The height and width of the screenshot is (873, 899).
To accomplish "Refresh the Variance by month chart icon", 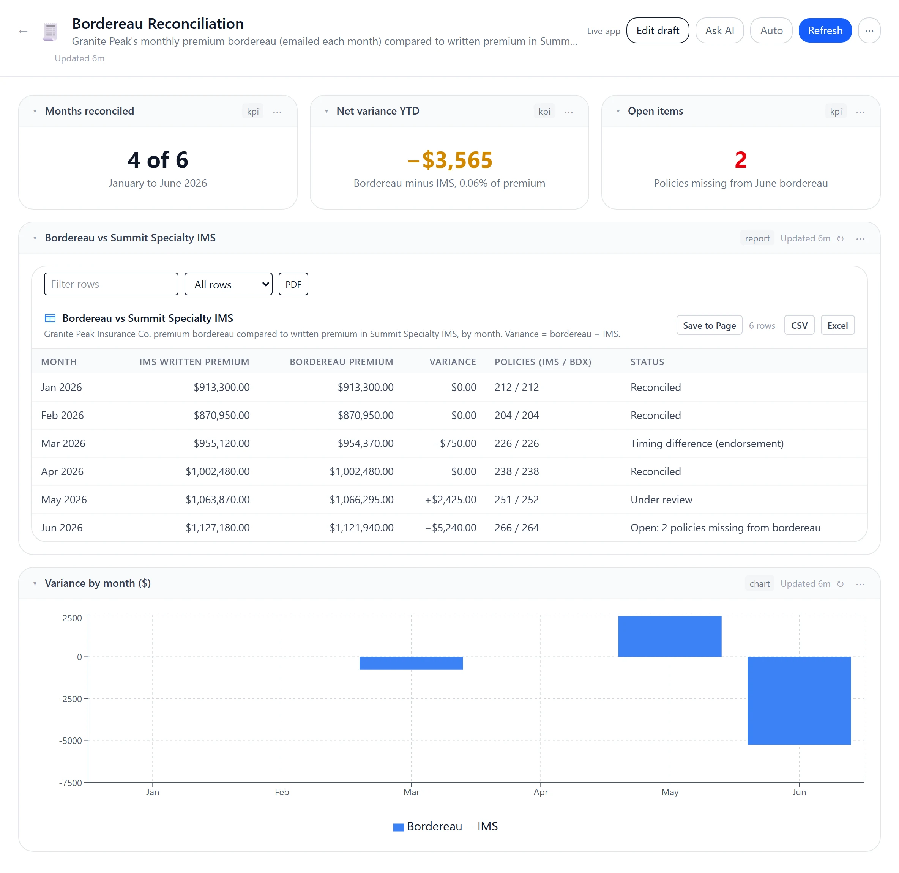I will click(x=840, y=584).
